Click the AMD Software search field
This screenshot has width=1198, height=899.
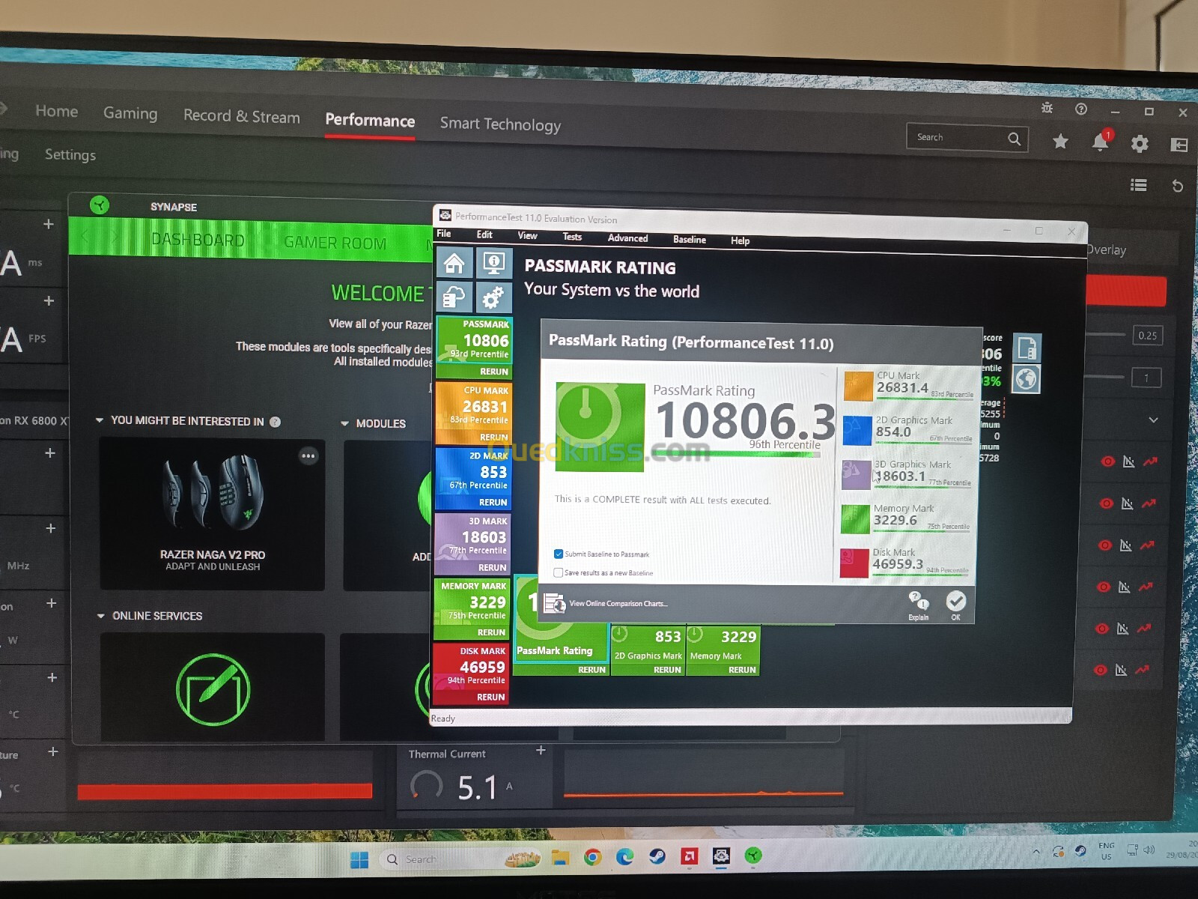pyautogui.click(x=967, y=138)
